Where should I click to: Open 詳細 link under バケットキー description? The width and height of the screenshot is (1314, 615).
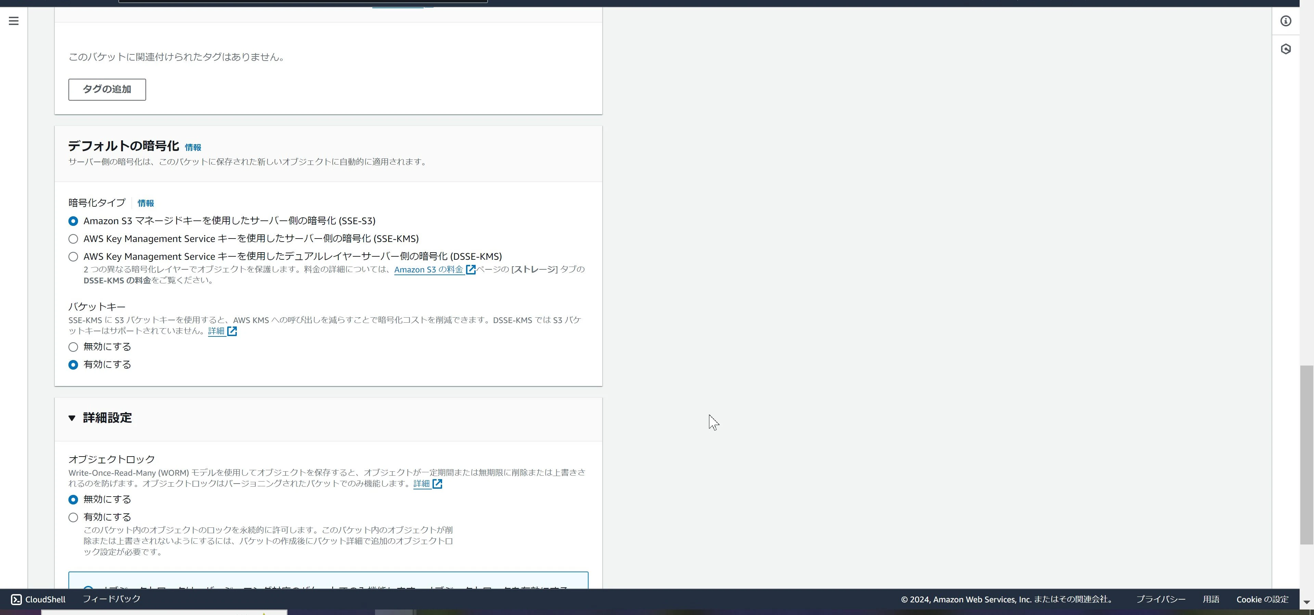216,331
